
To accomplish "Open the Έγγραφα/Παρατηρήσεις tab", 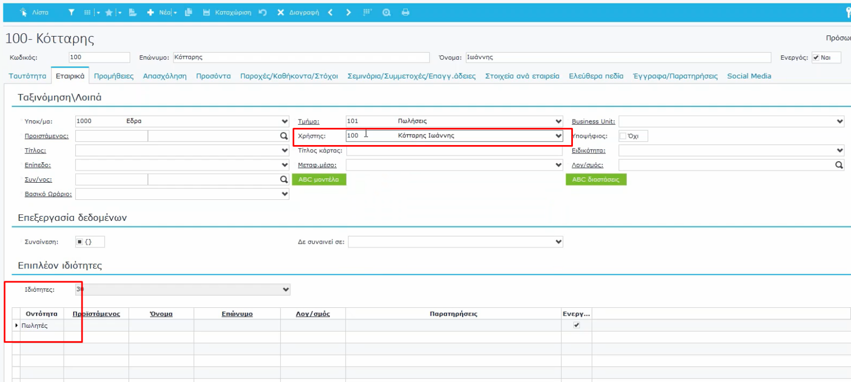I will pyautogui.click(x=675, y=76).
